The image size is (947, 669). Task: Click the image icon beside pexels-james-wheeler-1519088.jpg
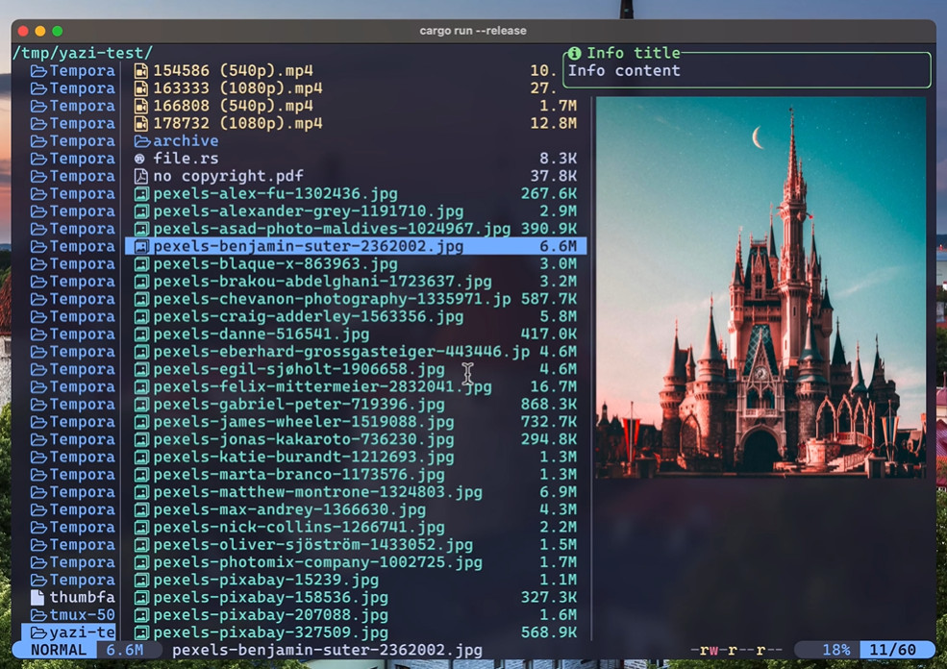pyautogui.click(x=141, y=421)
